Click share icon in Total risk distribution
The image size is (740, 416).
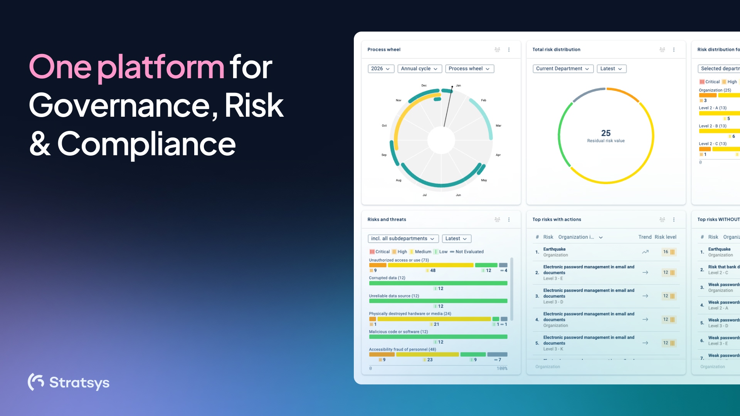pos(662,50)
